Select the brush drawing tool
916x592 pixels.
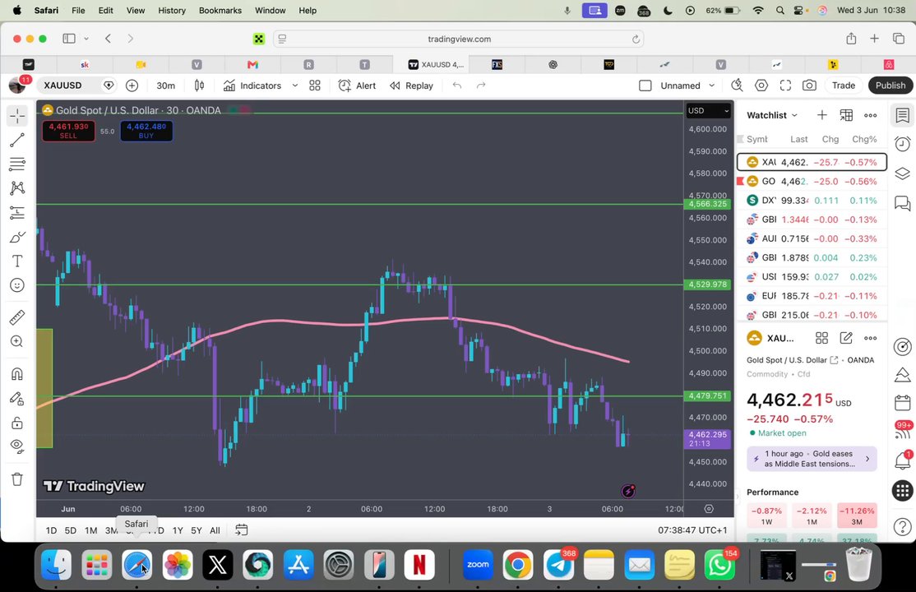[x=17, y=238]
